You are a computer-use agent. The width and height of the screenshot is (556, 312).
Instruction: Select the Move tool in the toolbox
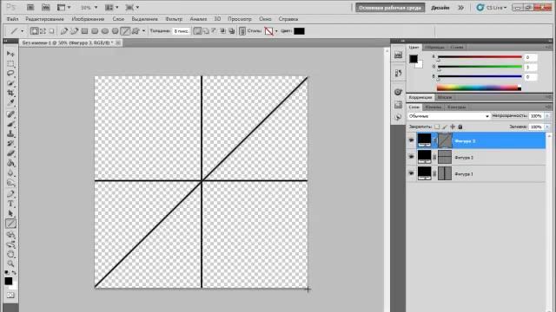[x=10, y=54]
